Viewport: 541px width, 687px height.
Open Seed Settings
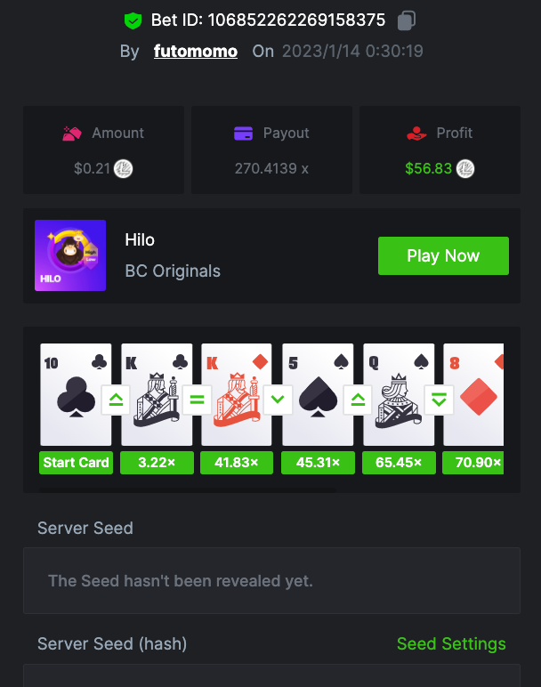(451, 644)
